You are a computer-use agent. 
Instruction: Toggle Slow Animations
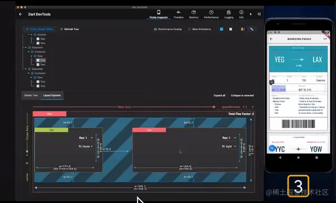(x=199, y=29)
